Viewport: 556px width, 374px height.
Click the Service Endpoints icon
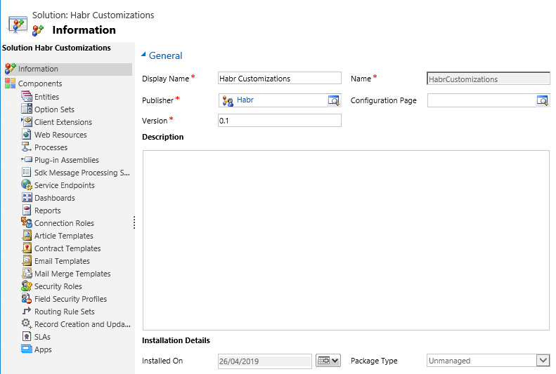pyautogui.click(x=27, y=185)
